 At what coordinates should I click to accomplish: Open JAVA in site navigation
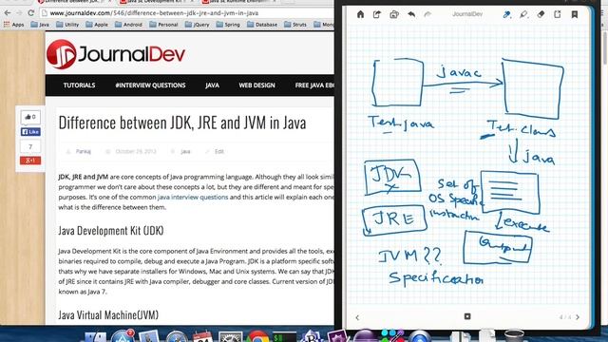tap(212, 85)
